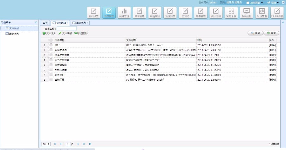Open the 统计分析 module icon
Image resolution: width=286 pixels, height=150 pixels.
[216, 13]
